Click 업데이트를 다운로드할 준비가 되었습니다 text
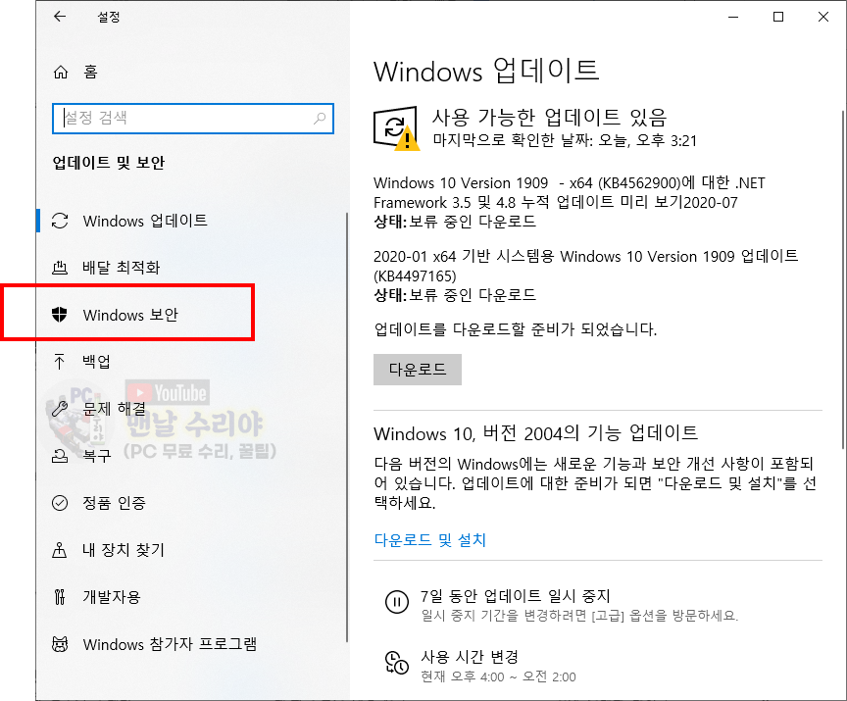Image resolution: width=847 pixels, height=701 pixels. click(x=516, y=328)
